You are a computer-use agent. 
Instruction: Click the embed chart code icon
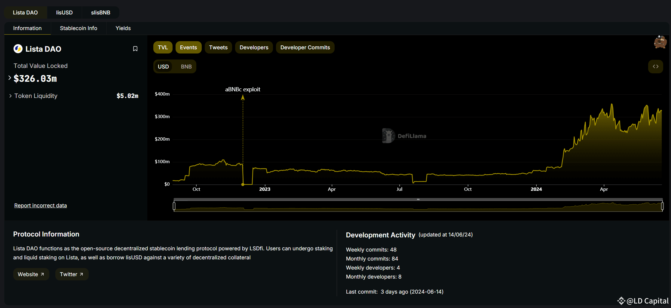click(x=655, y=66)
